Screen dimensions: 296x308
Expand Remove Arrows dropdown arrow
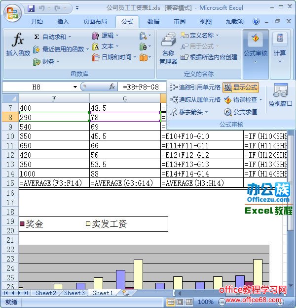pyautogui.click(x=206, y=112)
